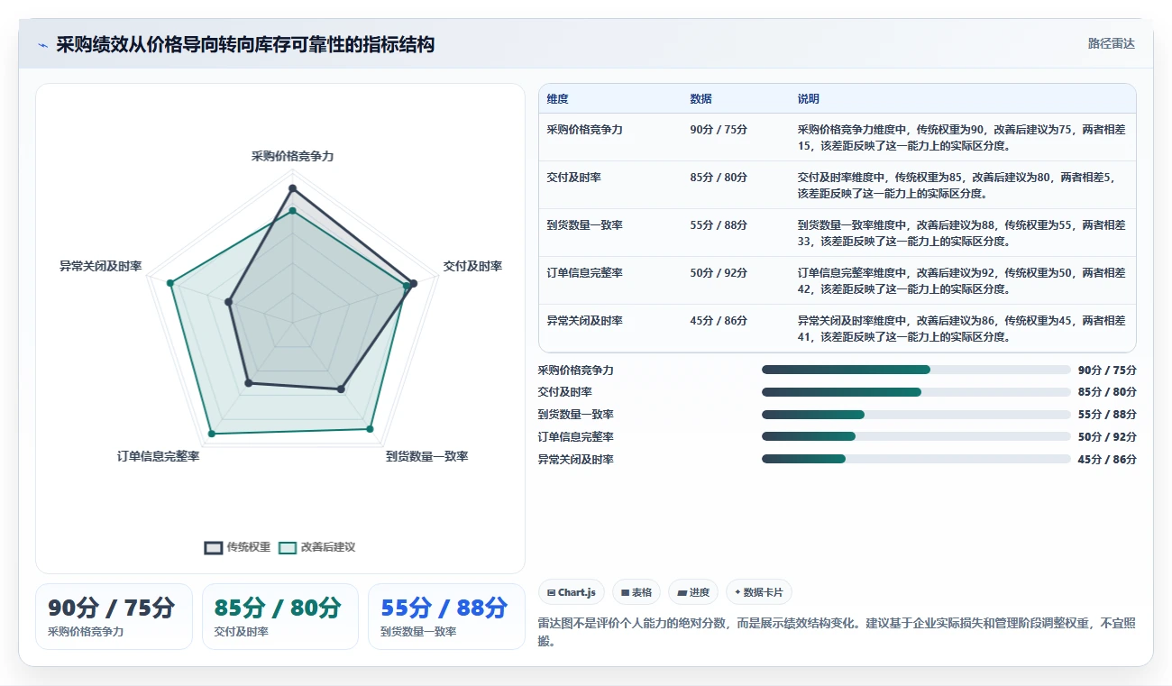1172x686 pixels.
Task: Click the 交付及时率 progress bar
Action: [916, 392]
